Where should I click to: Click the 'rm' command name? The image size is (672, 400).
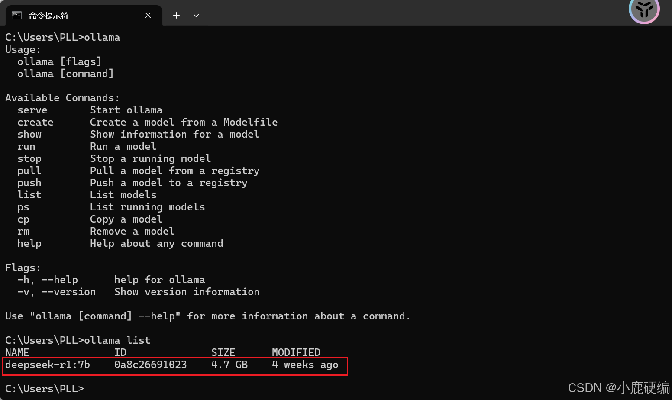(23, 232)
